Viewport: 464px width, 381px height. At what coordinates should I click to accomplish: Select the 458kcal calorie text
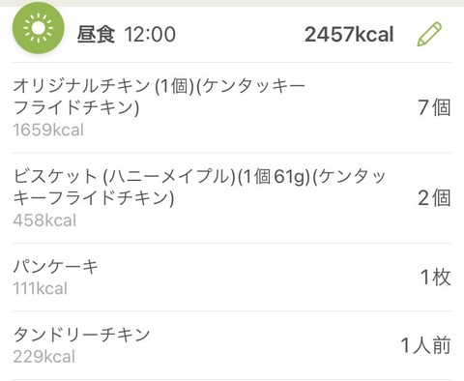(x=44, y=220)
